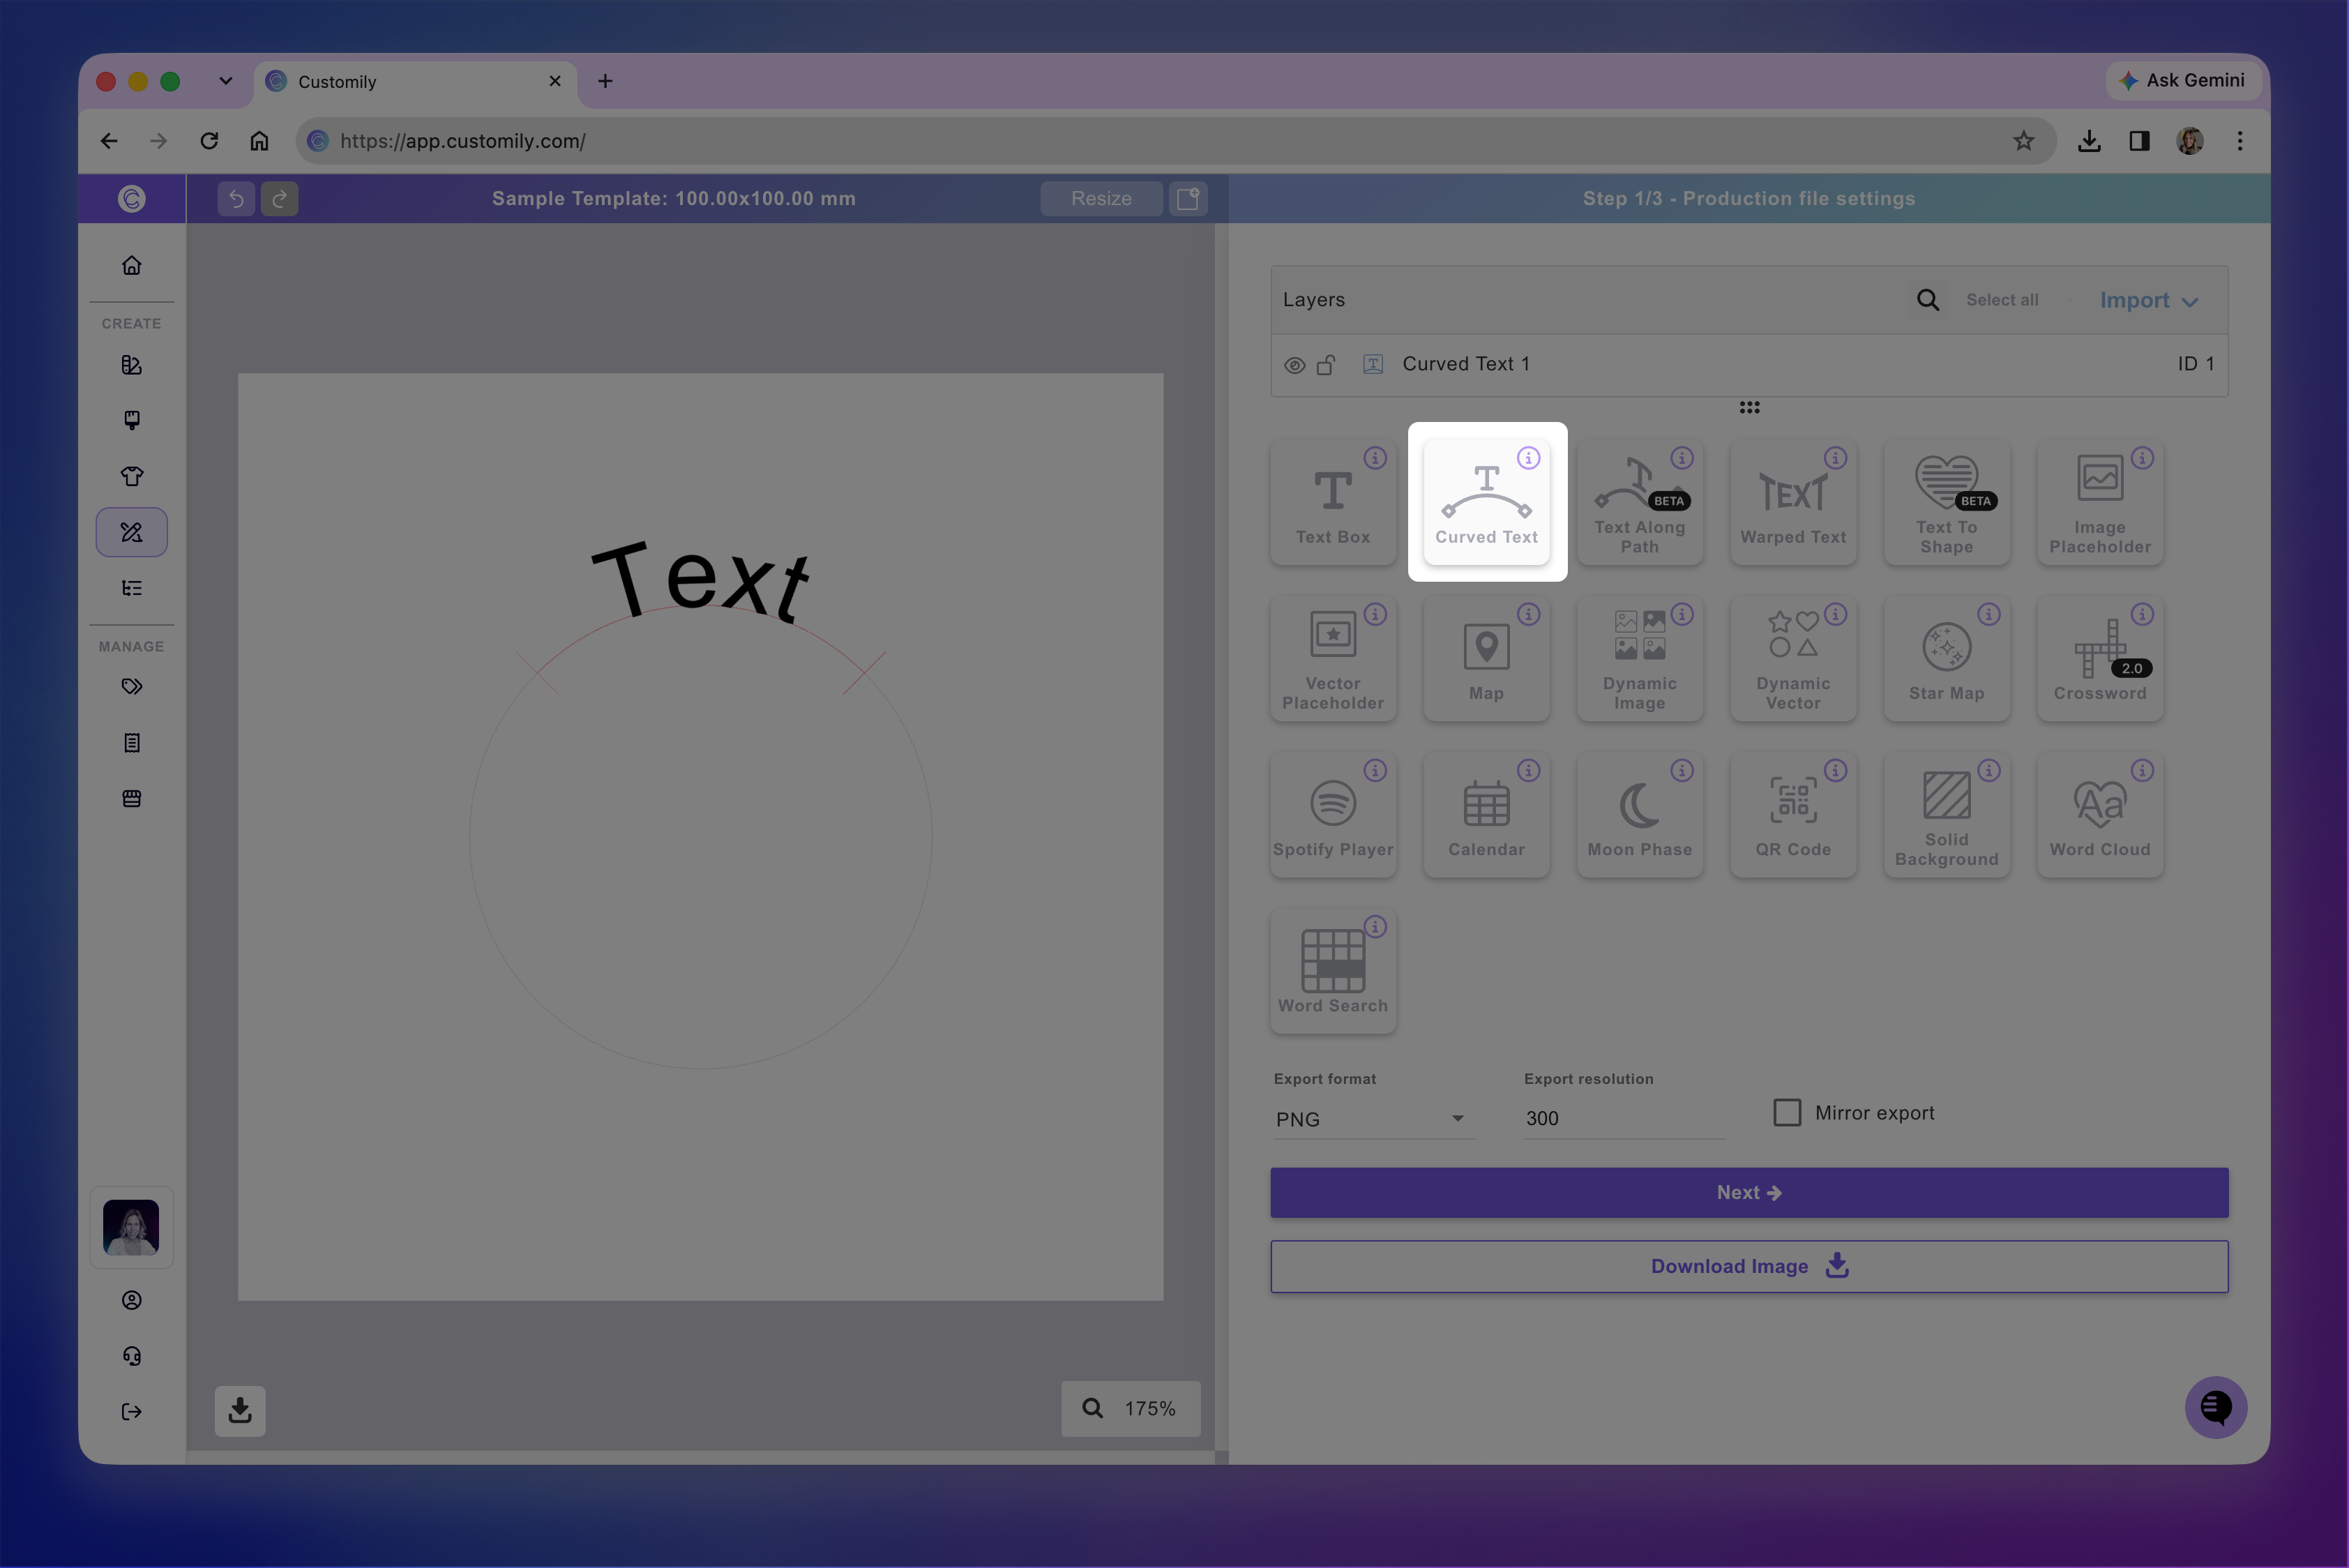Bookmark this page with star icon
2349x1568 pixels.
(x=2024, y=141)
